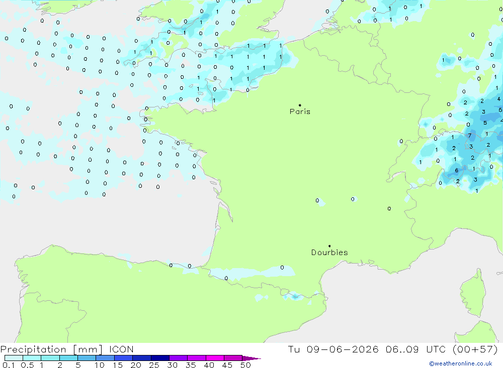Click the legend value label '0.5'

tap(27, 365)
